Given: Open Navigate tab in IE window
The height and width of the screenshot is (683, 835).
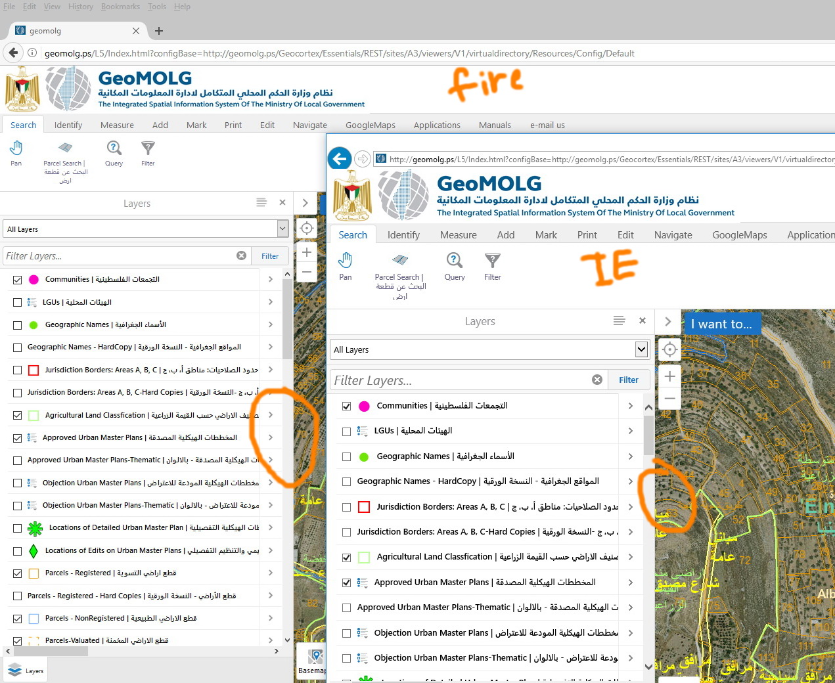Looking at the screenshot, I should tap(673, 234).
